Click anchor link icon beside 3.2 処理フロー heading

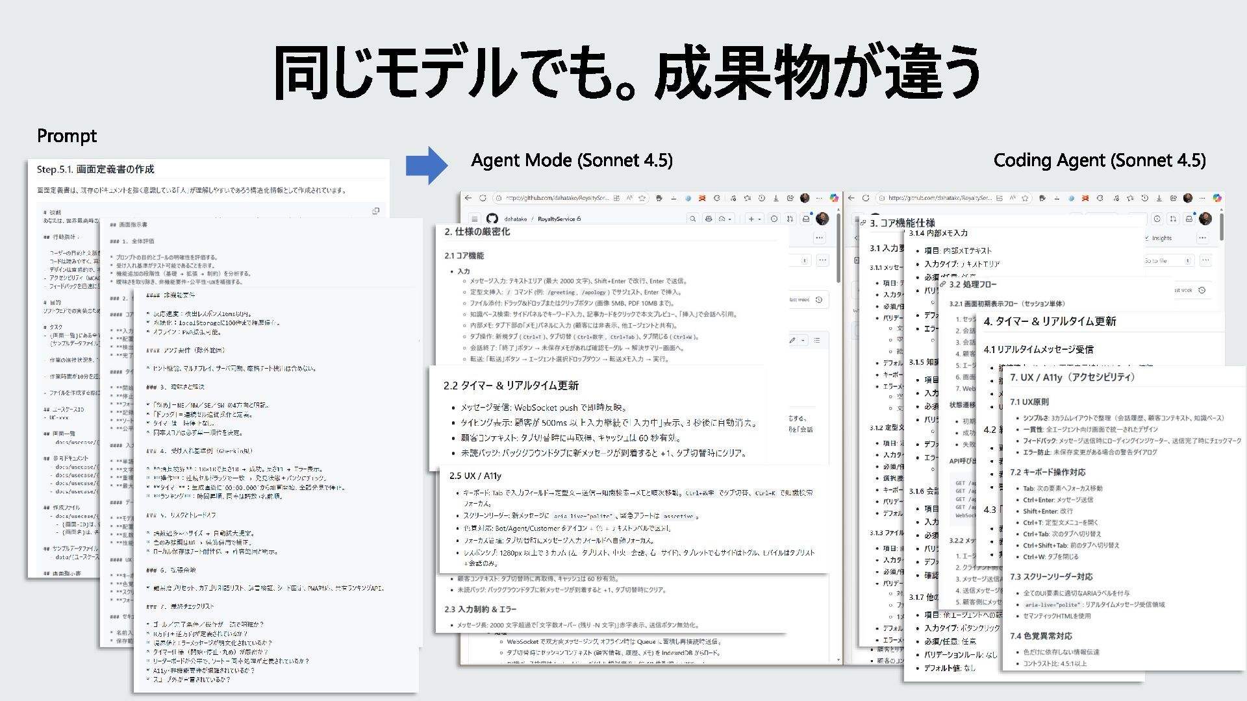(943, 284)
